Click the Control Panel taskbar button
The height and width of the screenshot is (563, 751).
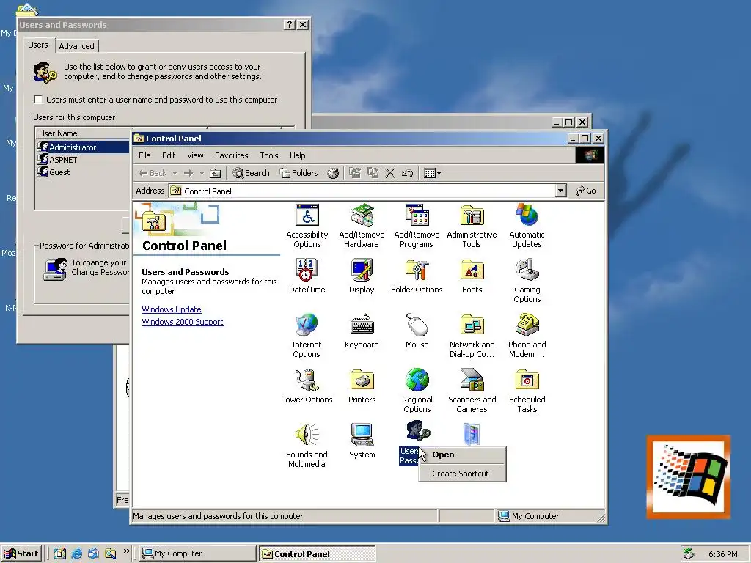[317, 553]
